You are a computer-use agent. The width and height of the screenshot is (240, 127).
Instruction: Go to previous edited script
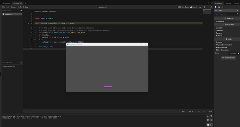pyautogui.click(x=205, y=7)
